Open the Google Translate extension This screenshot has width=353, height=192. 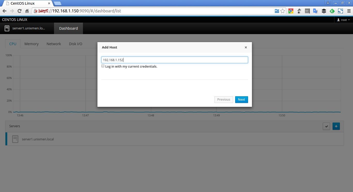[x=316, y=11]
